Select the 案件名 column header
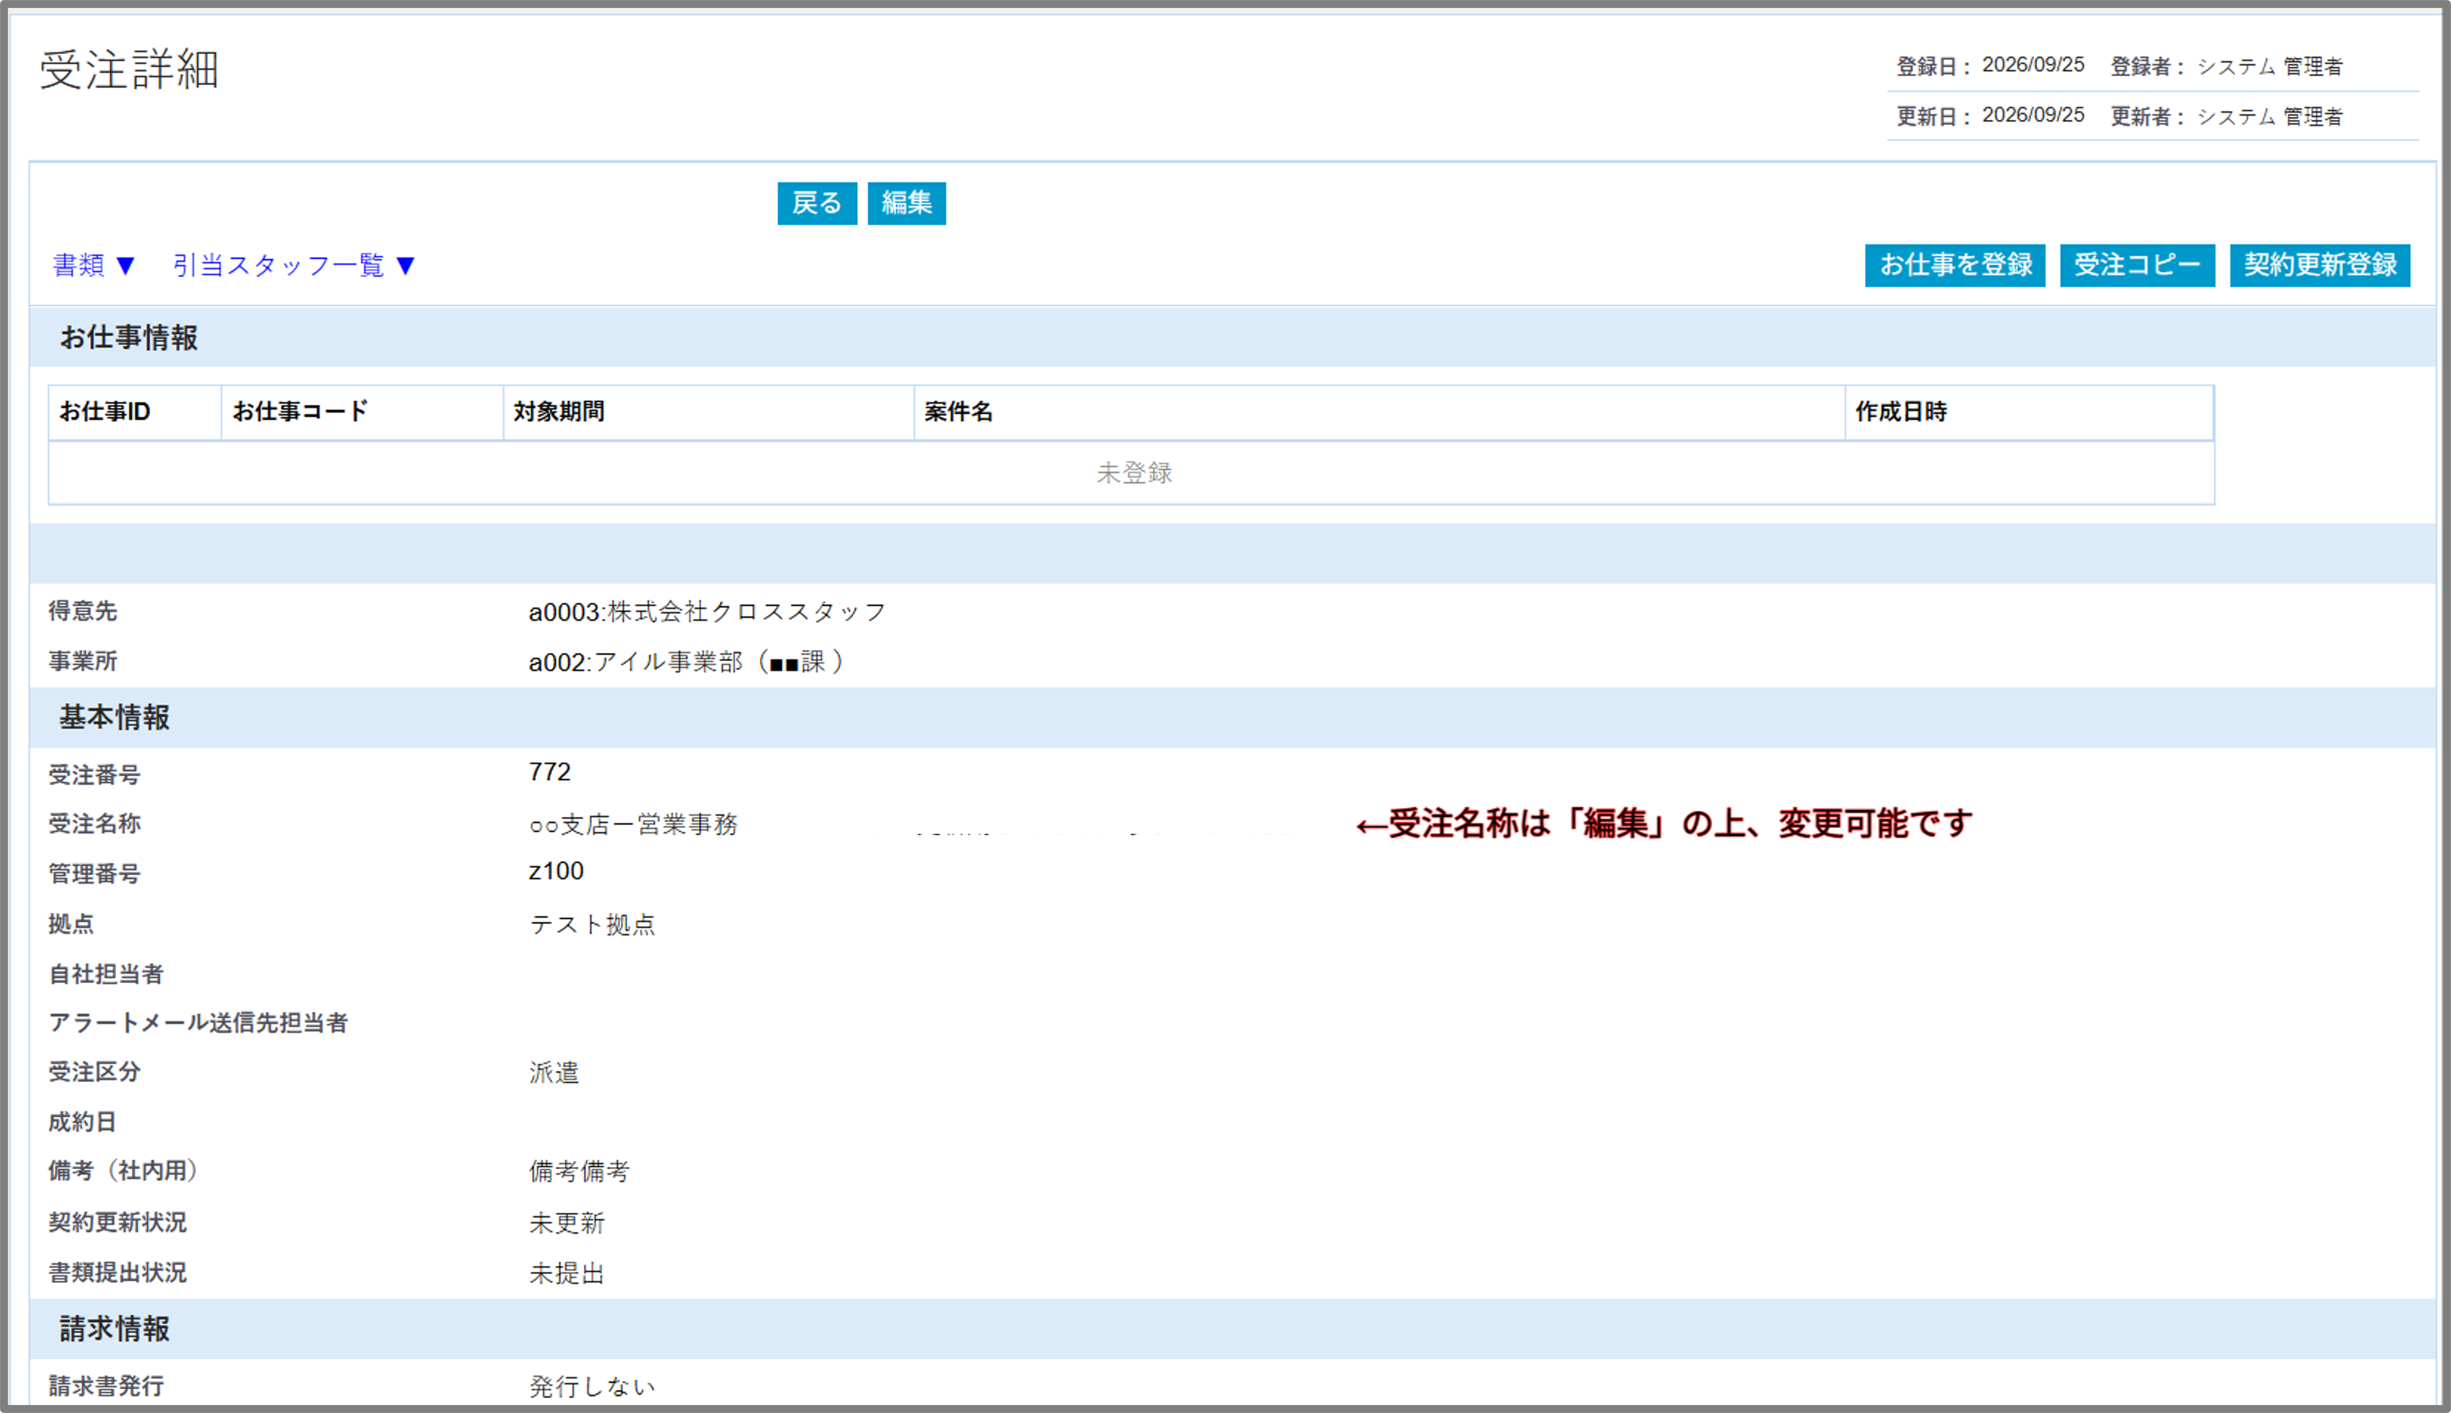2451x1413 pixels. pyautogui.click(x=1379, y=413)
